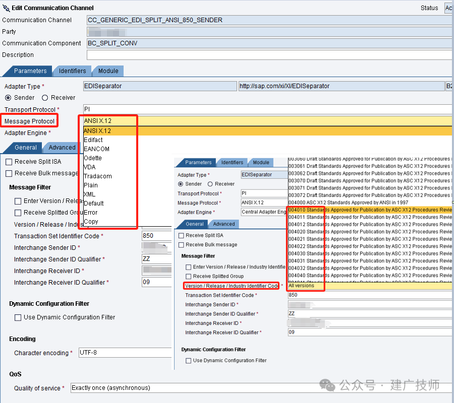
Task: Choose 004000 ASC X12 Standards 1997 entry
Action: click(370, 203)
